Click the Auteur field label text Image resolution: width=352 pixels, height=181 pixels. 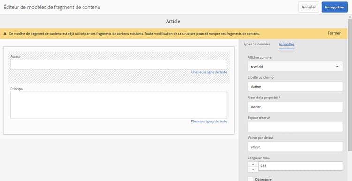[15, 57]
